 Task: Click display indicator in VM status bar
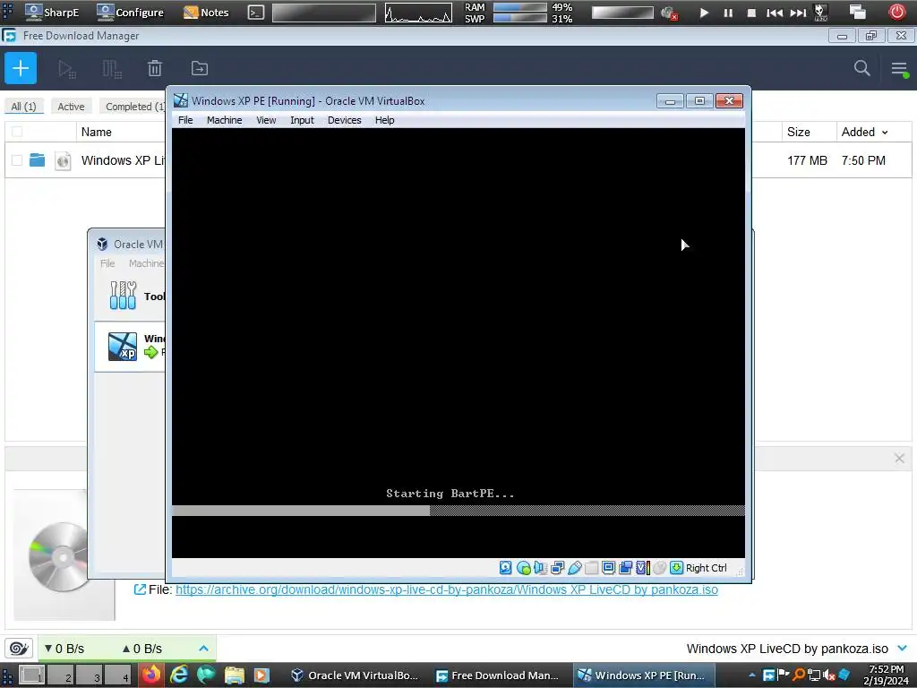(x=608, y=567)
